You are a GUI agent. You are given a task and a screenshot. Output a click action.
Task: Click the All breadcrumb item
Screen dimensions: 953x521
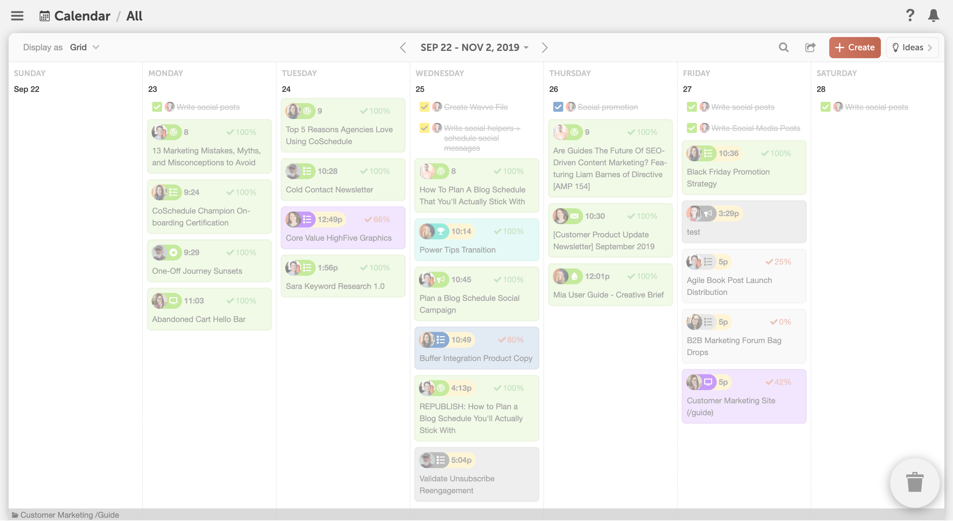(134, 16)
